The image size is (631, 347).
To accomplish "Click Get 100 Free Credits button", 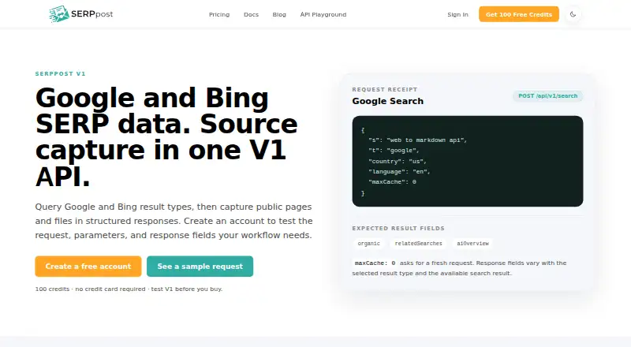I will (519, 14).
